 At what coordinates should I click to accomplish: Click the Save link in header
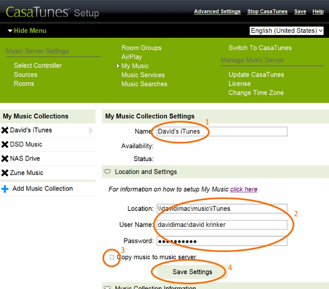pyautogui.click(x=300, y=12)
